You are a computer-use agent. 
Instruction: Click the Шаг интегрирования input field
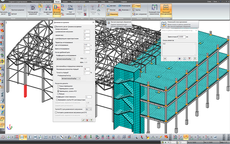[x=87, y=45]
